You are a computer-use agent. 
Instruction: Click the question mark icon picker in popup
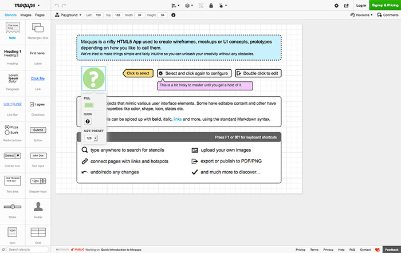(88, 121)
